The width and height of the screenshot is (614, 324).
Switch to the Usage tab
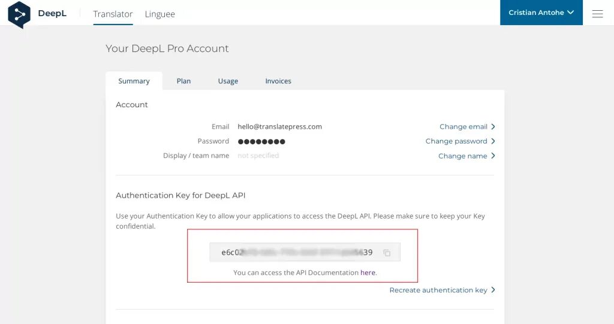point(228,81)
